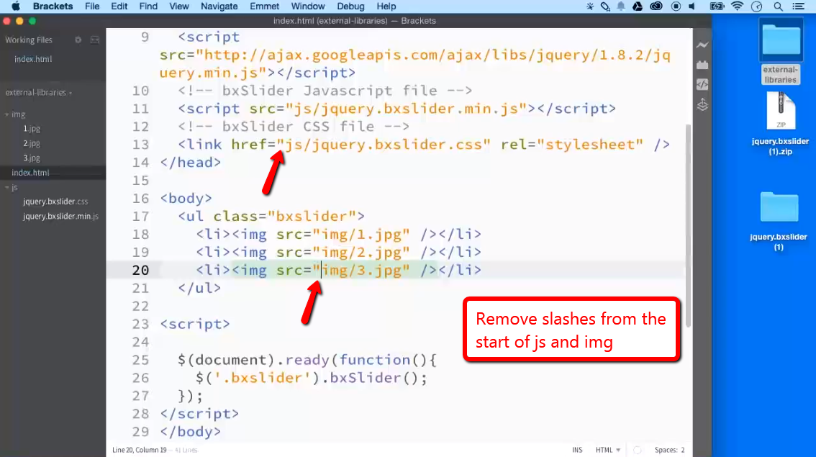The width and height of the screenshot is (816, 457).
Task: Click the Wi-Fi status icon
Action: click(x=737, y=6)
